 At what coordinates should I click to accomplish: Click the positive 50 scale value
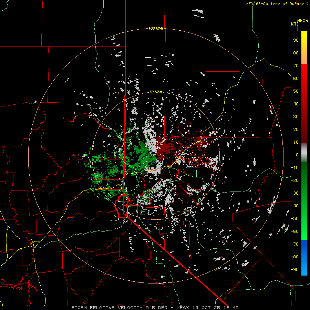(x=296, y=91)
